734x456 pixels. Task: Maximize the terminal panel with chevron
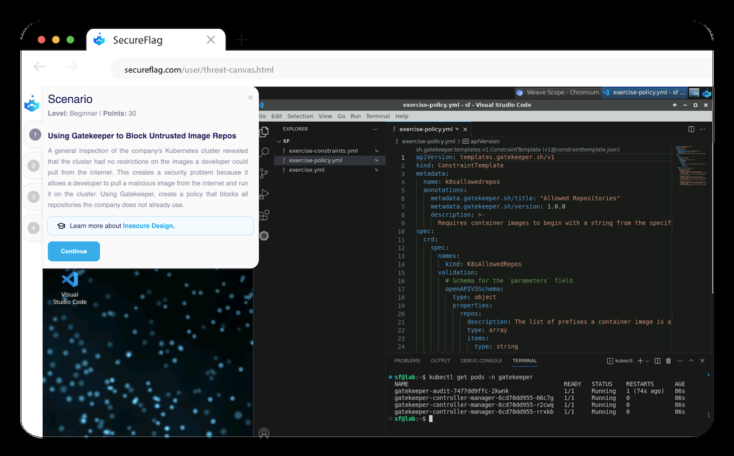click(x=692, y=361)
